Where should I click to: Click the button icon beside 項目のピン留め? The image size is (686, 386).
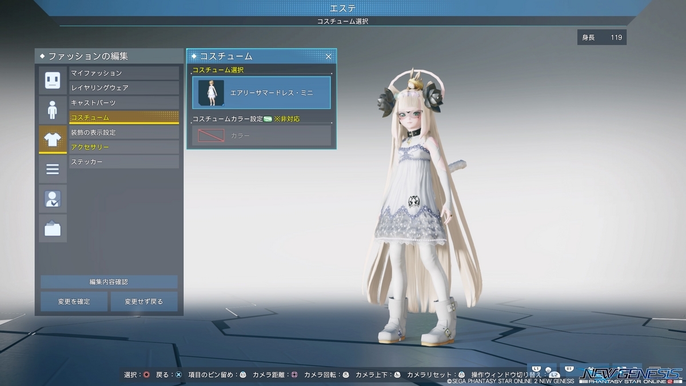(x=242, y=375)
